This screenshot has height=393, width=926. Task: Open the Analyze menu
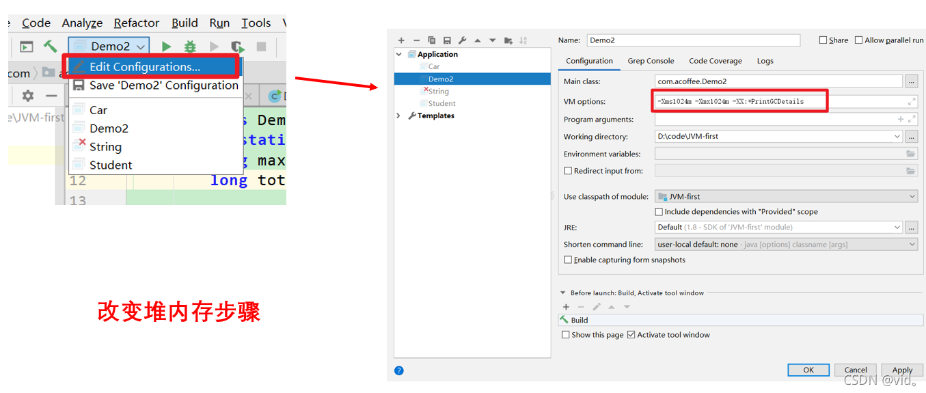pyautogui.click(x=82, y=23)
